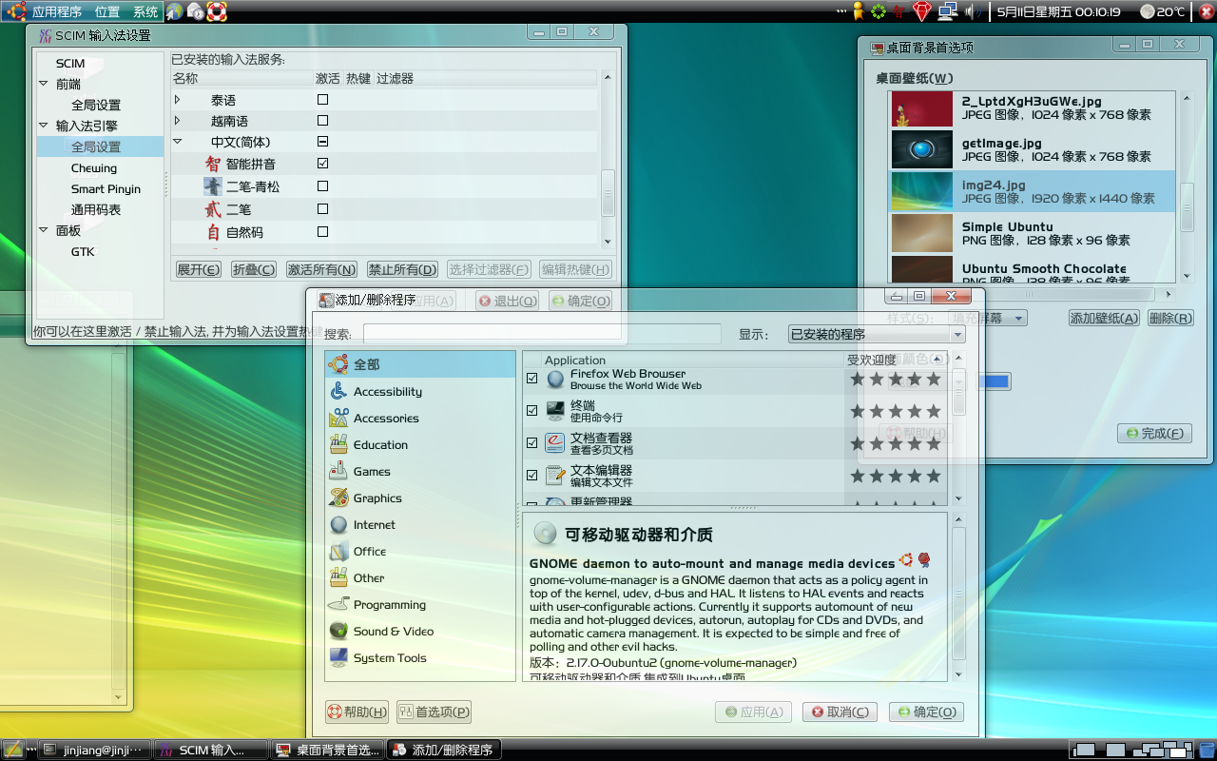Toggle the 中文(简体) activation checkbox
The image size is (1217, 761).
(x=322, y=142)
